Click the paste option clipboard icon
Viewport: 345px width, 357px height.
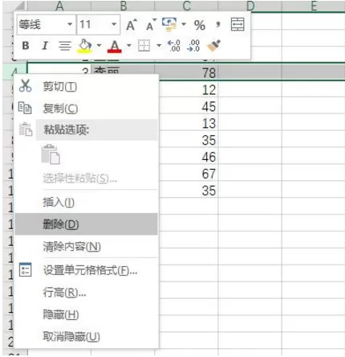[51, 154]
